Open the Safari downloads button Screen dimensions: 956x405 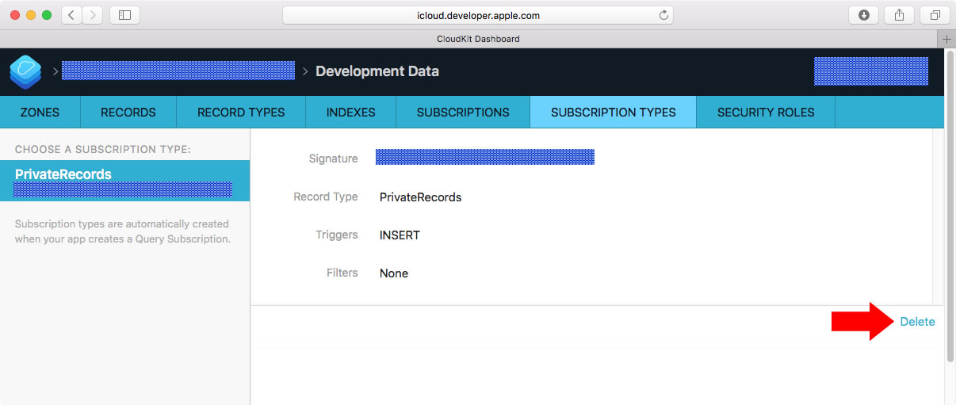coord(863,15)
